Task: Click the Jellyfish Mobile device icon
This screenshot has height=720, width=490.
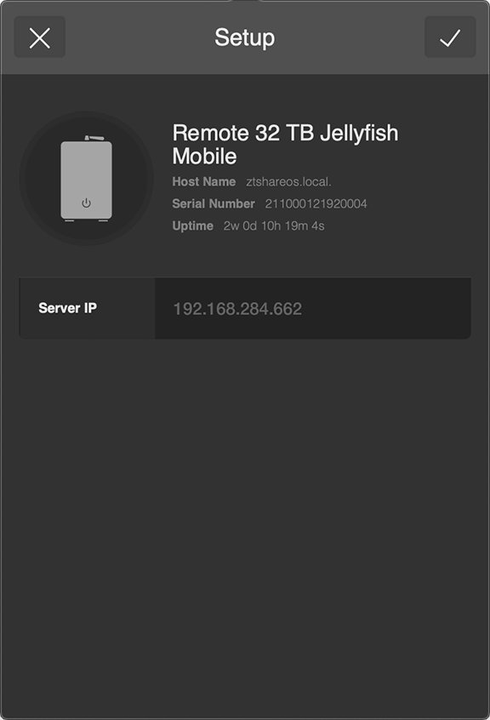Action: click(x=86, y=179)
